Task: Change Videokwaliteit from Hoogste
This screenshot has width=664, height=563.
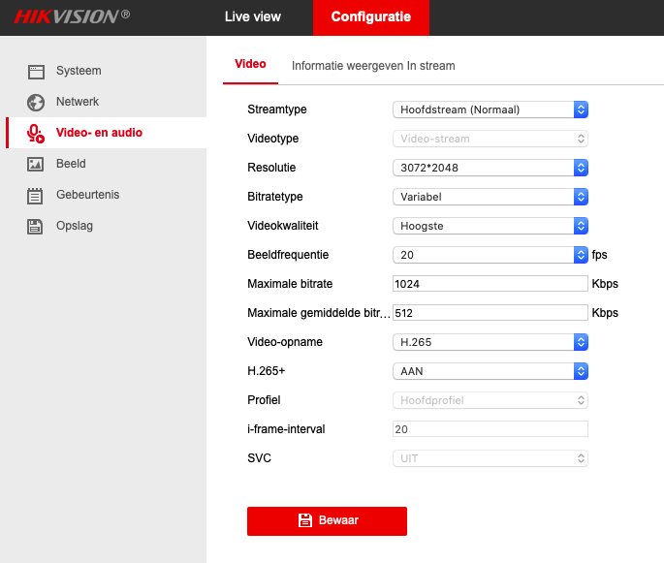Action: [490, 226]
